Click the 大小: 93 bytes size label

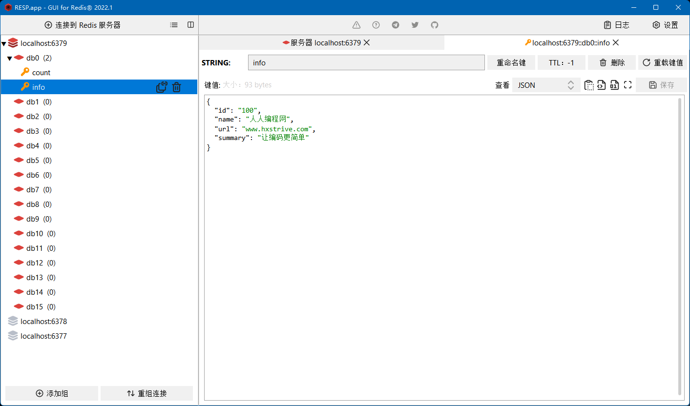tap(247, 85)
